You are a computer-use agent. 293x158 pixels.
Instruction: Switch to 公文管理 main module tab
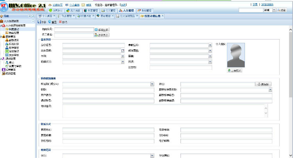click(109, 11)
